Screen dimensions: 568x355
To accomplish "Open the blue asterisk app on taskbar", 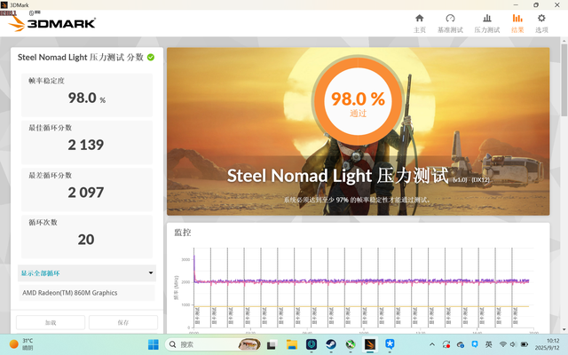I will tap(390, 344).
